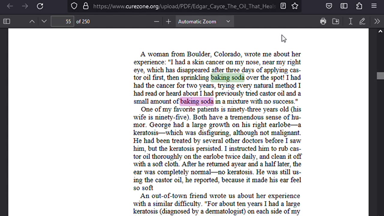
Task: Toggle PDF sidebar panel
Action: [x=7, y=21]
